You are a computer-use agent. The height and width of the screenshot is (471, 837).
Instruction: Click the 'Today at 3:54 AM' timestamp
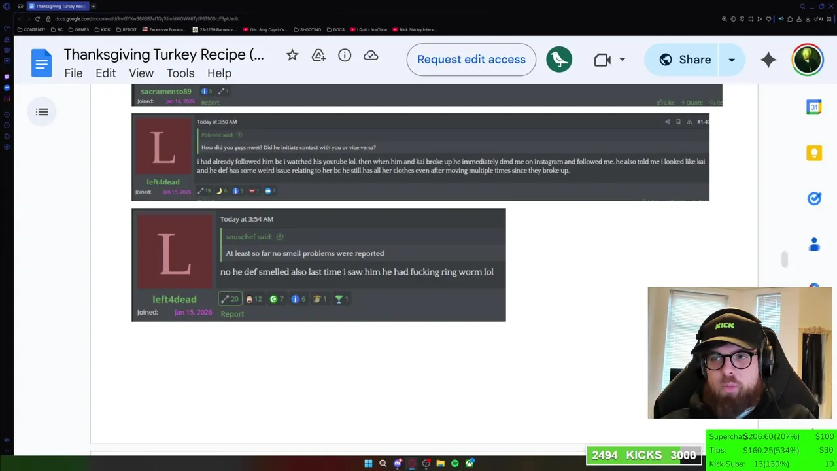(247, 219)
